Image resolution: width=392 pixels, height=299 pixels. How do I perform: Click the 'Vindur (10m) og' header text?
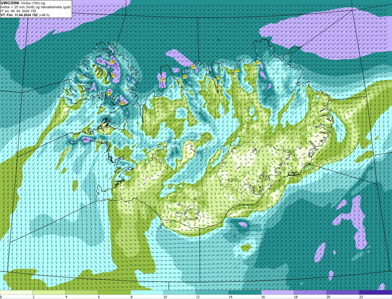[x=32, y=3]
